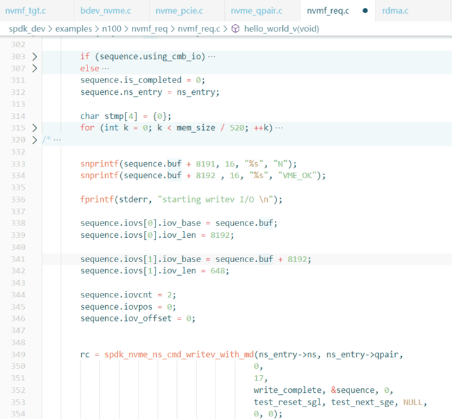This screenshot has width=452, height=419.
Task: Click 'sequence.iovpos' on line 345
Action: coord(116,307)
